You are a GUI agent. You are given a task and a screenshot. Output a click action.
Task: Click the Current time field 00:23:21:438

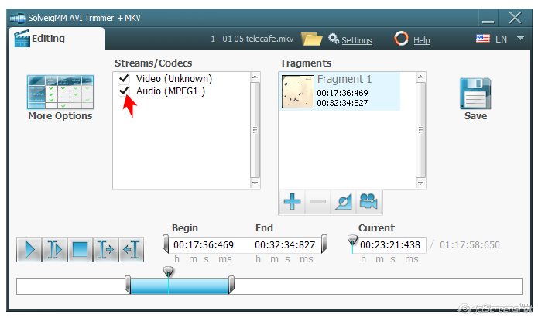(x=390, y=245)
